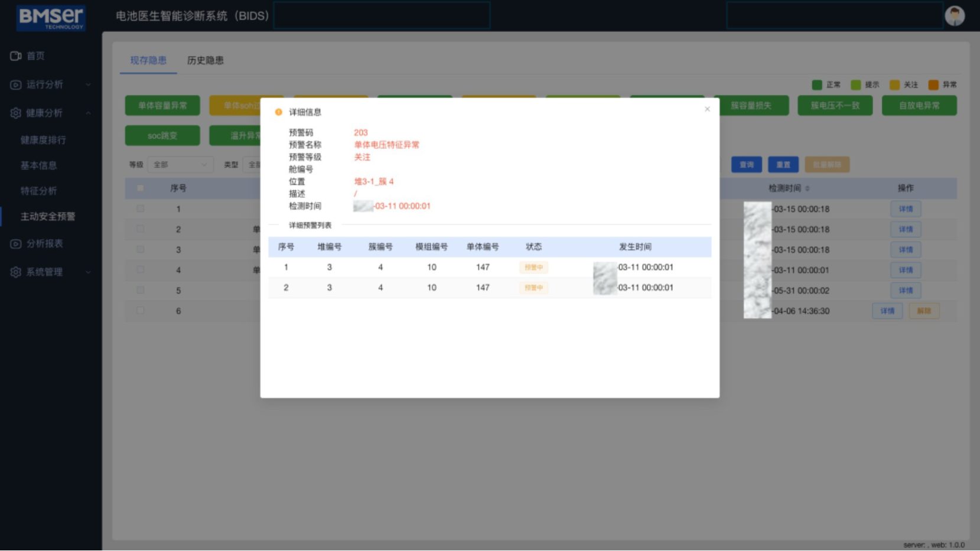Sort the table by 检测时间 arrows
This screenshot has height=551, width=980.
pos(808,188)
